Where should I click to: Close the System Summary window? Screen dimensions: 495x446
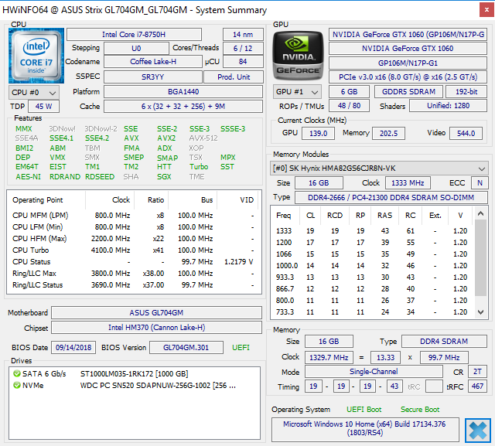click(x=486, y=10)
